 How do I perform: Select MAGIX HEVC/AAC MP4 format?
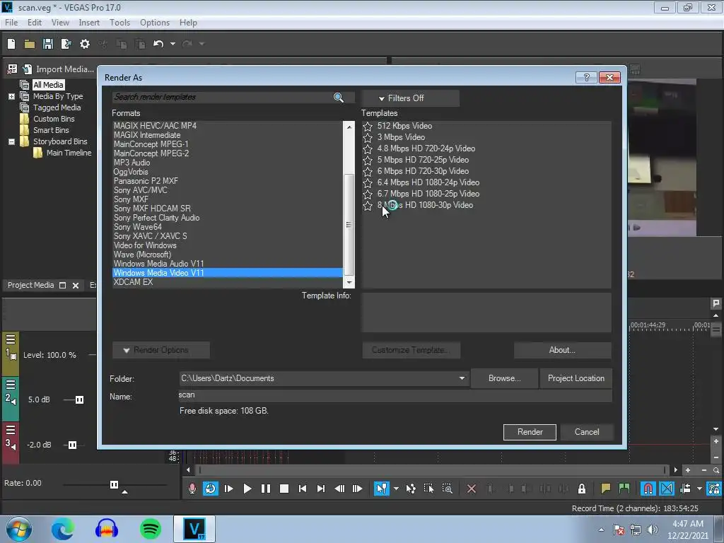[x=155, y=126]
